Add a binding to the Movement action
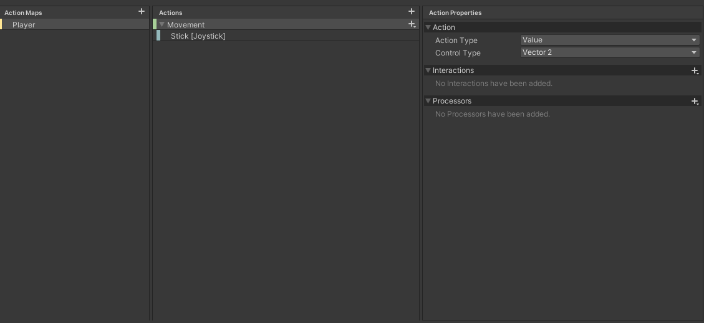This screenshot has height=323, width=704. 412,24
